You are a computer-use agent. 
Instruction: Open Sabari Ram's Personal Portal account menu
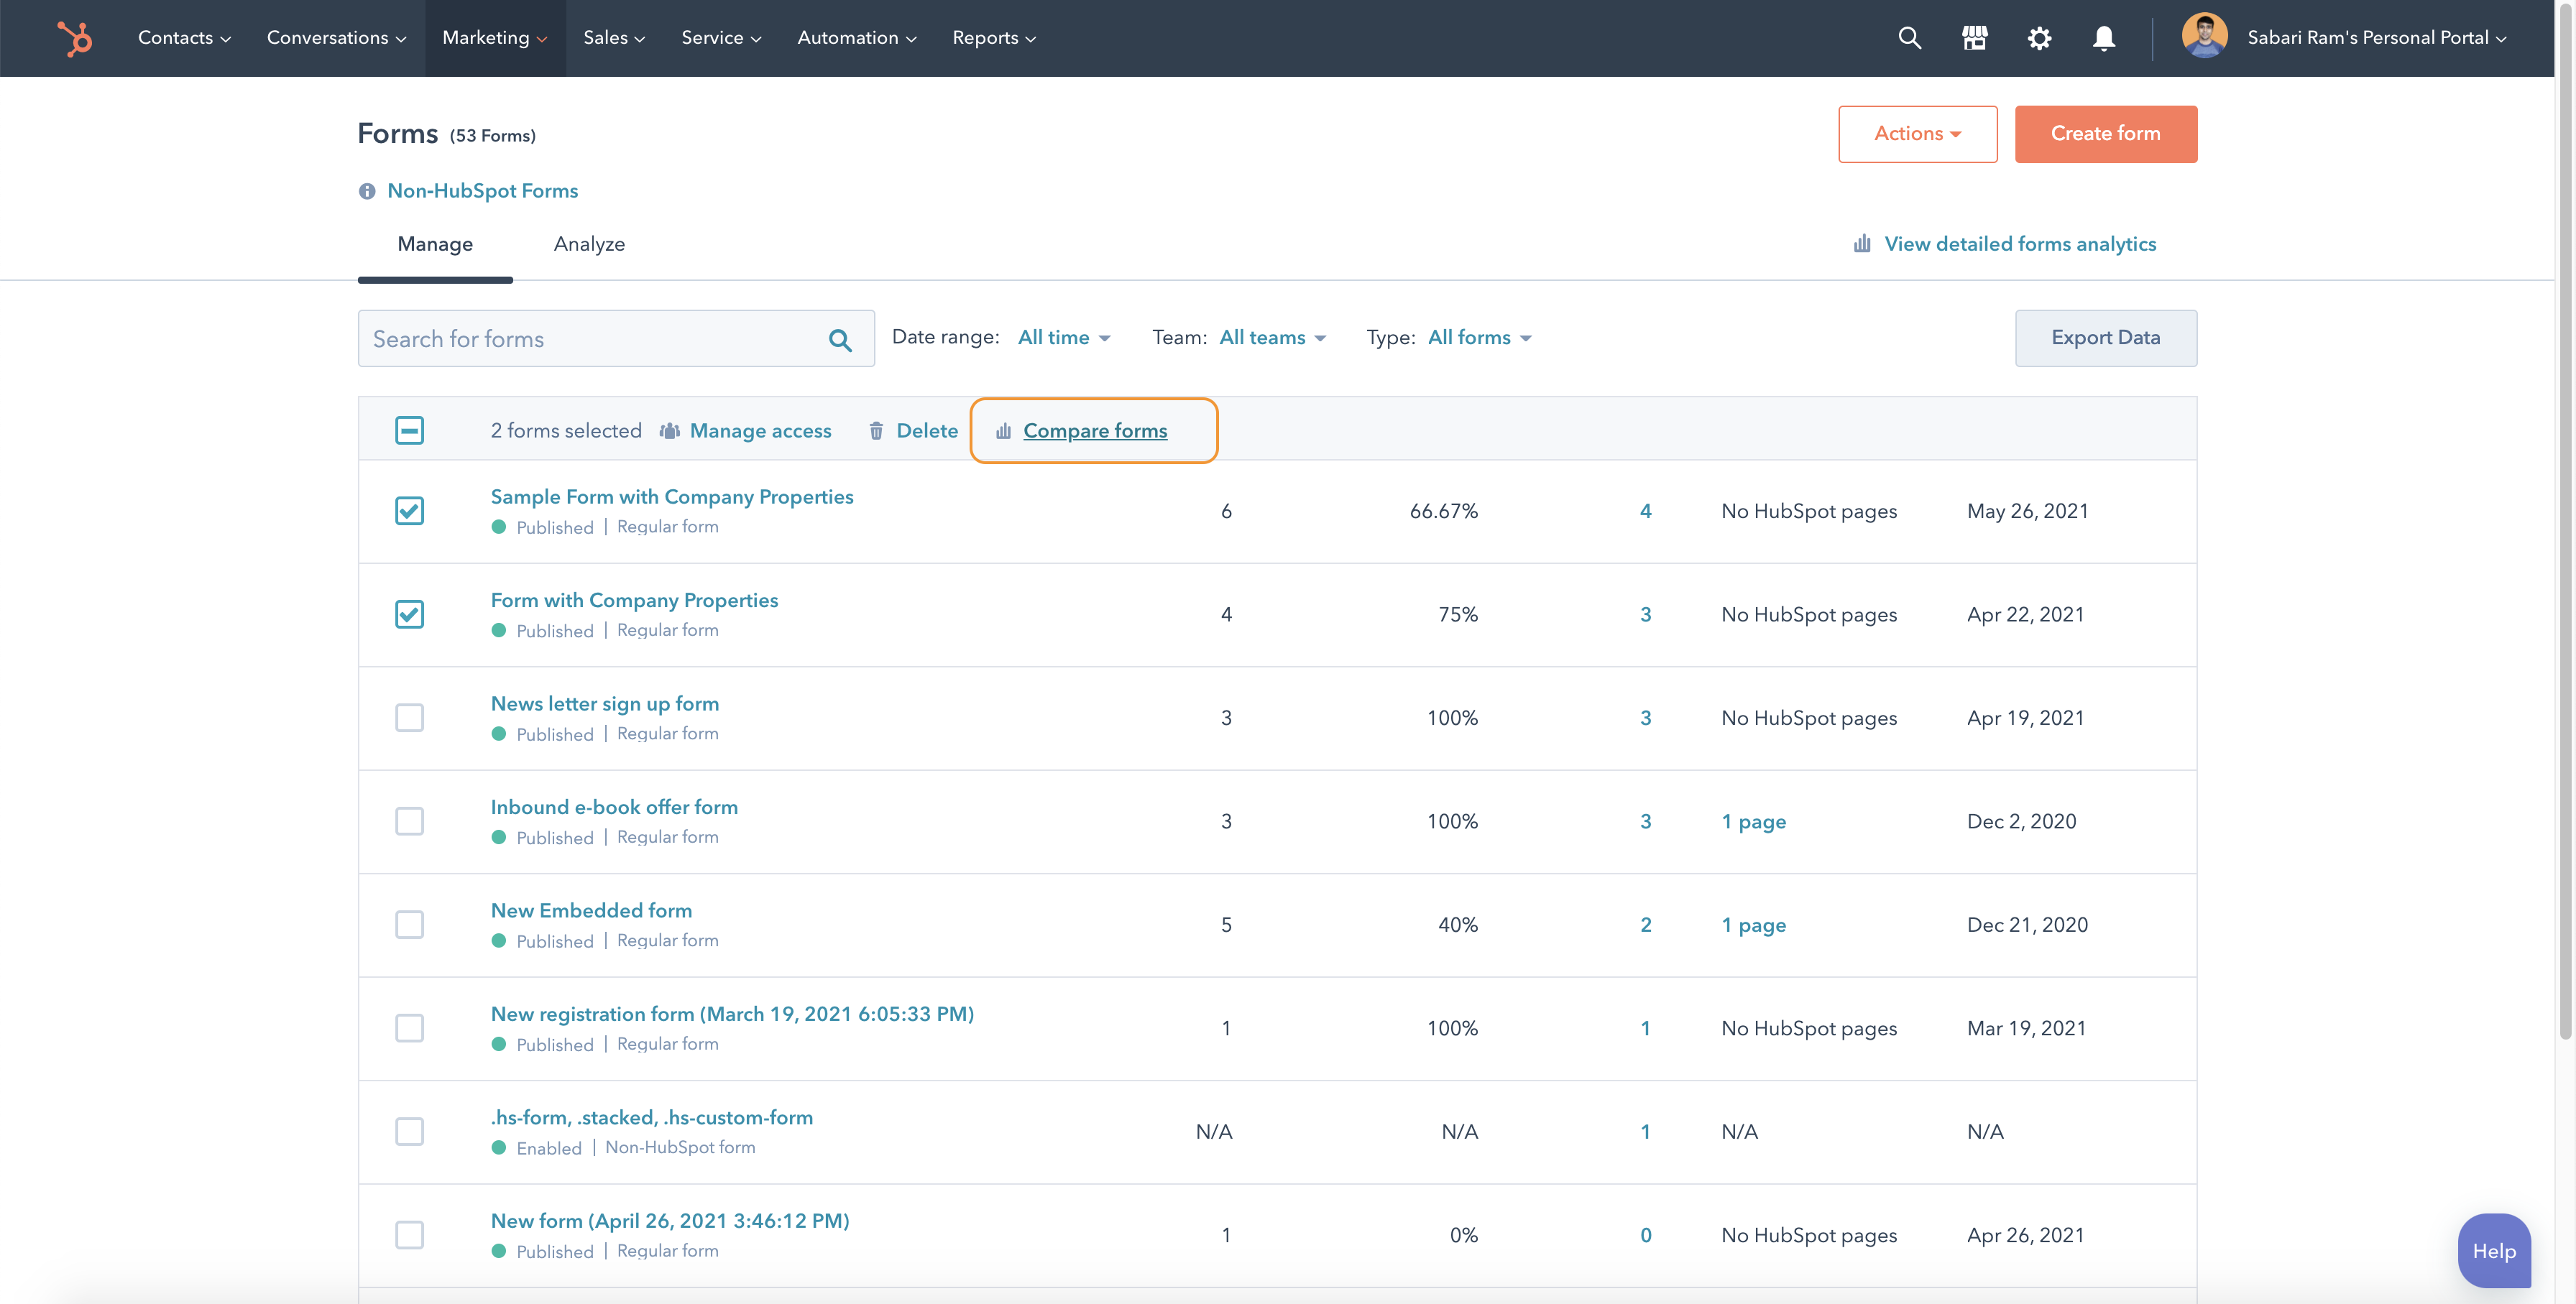pos(2376,38)
